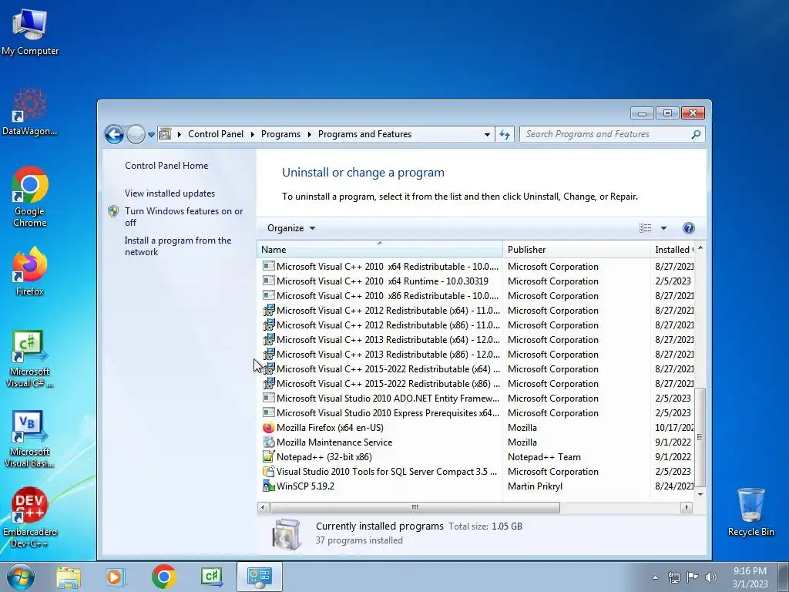The height and width of the screenshot is (592, 789).
Task: Show hidden system tray icons
Action: tap(655, 577)
